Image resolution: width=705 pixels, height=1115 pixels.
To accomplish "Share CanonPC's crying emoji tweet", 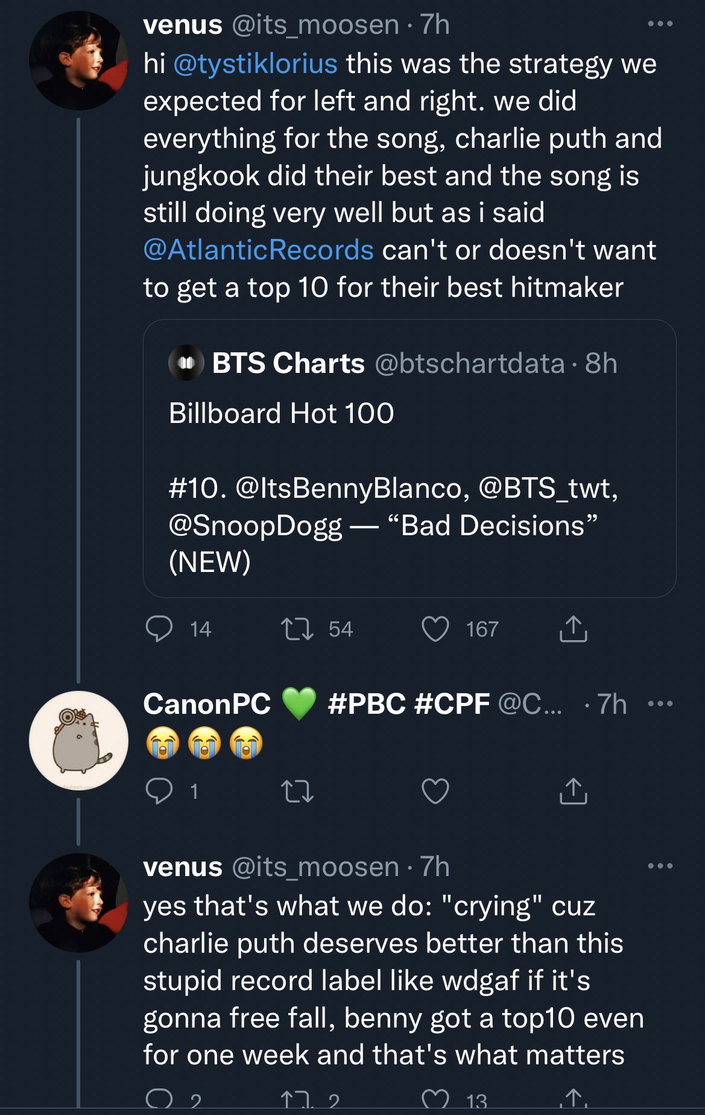I will [573, 791].
